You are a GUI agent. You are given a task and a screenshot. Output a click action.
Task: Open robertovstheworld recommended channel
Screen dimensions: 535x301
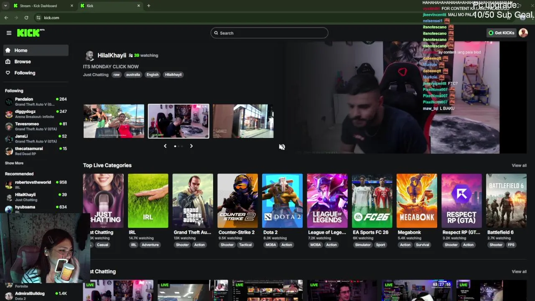[x=36, y=185]
